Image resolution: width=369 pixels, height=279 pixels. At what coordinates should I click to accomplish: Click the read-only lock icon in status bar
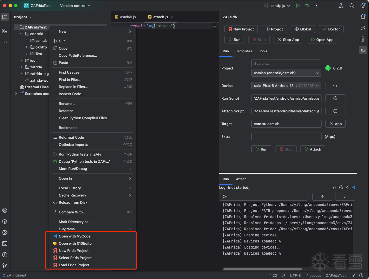353,275
